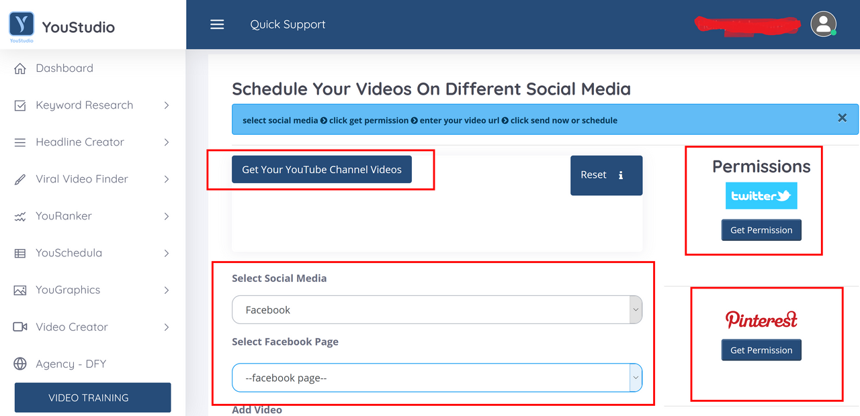
Task: Expand the YouRanker submenu chevron
Action: click(167, 216)
